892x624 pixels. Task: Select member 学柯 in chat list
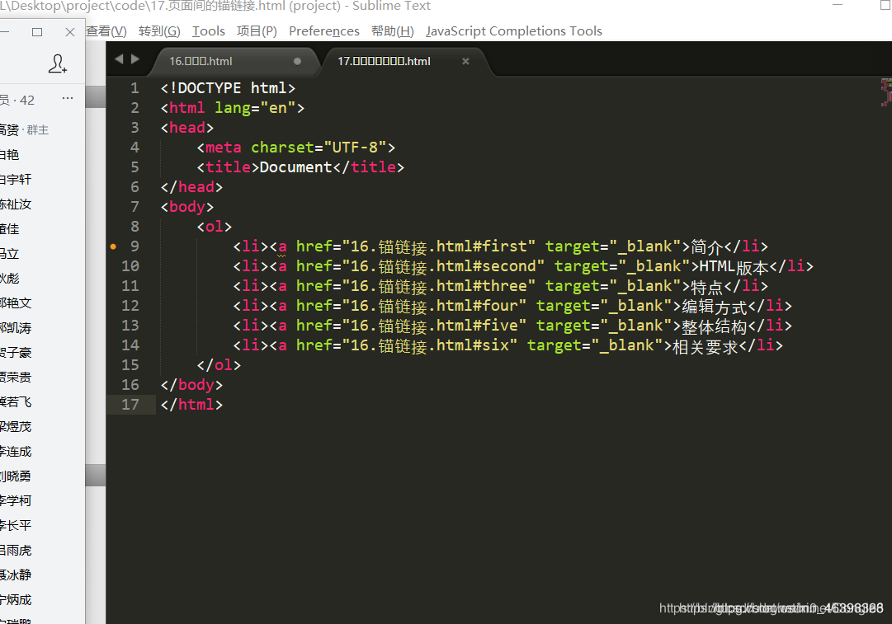click(16, 500)
